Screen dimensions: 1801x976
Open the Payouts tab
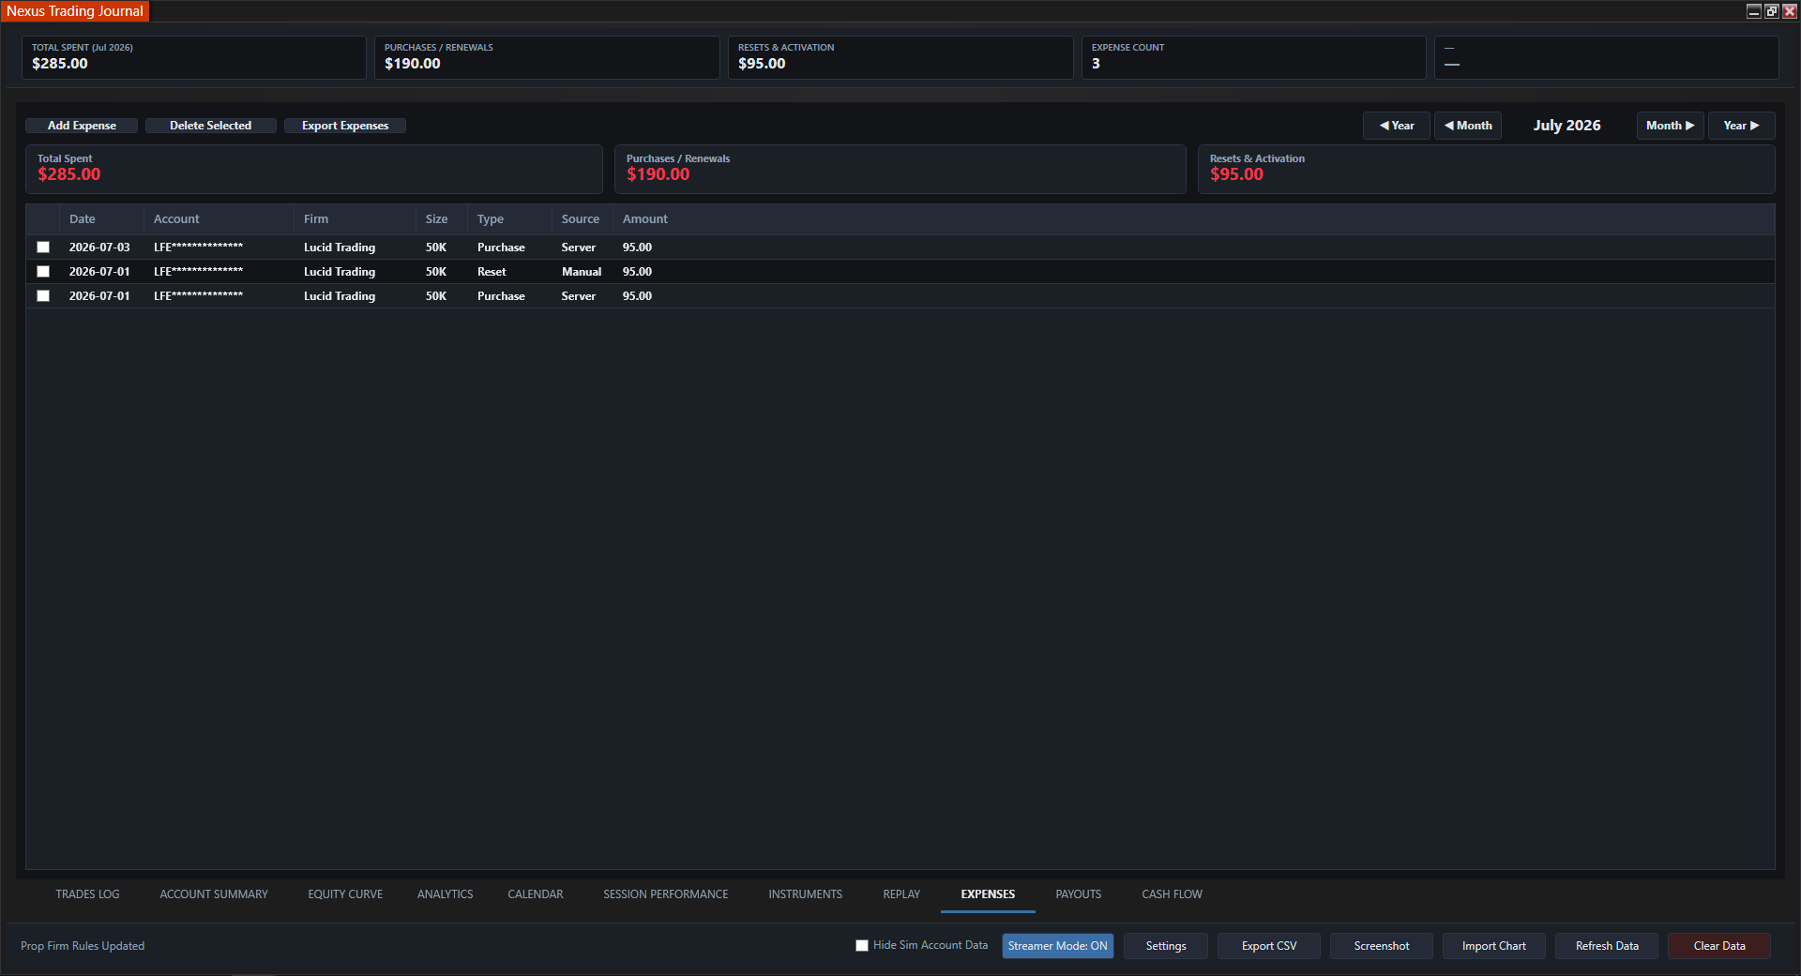coord(1079,894)
